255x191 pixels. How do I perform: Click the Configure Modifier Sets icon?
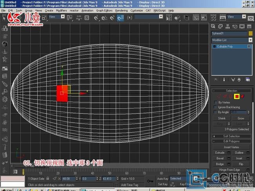click(x=248, y=79)
